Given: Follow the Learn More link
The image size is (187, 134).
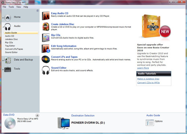Looking at the screenshot, I should click(143, 68).
